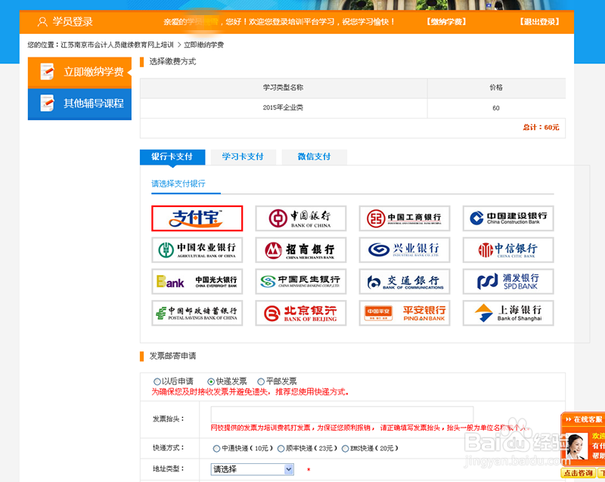The image size is (605, 482).
Task: Click the 2015年企业类 table cell
Action: (x=283, y=108)
